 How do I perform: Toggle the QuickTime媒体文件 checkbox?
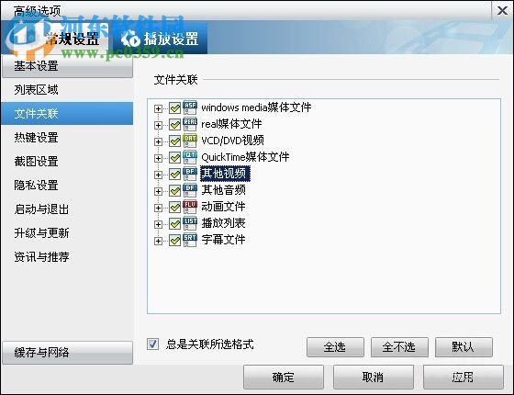coord(174,158)
